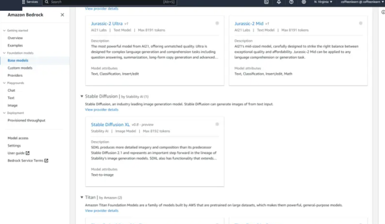Open the Stable Diffusion XL model link
Image resolution: width=385 pixels, height=224 pixels.
110,125
